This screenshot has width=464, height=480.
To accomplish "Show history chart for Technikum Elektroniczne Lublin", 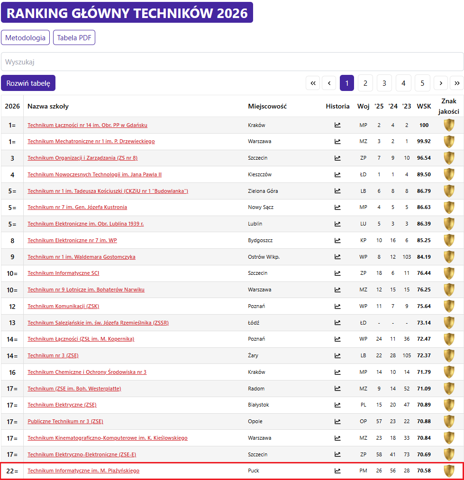I will [x=337, y=224].
